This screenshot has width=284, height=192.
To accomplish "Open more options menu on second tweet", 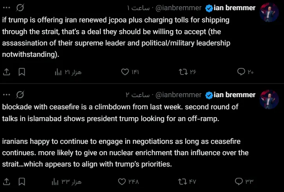I will (x=7, y=94).
